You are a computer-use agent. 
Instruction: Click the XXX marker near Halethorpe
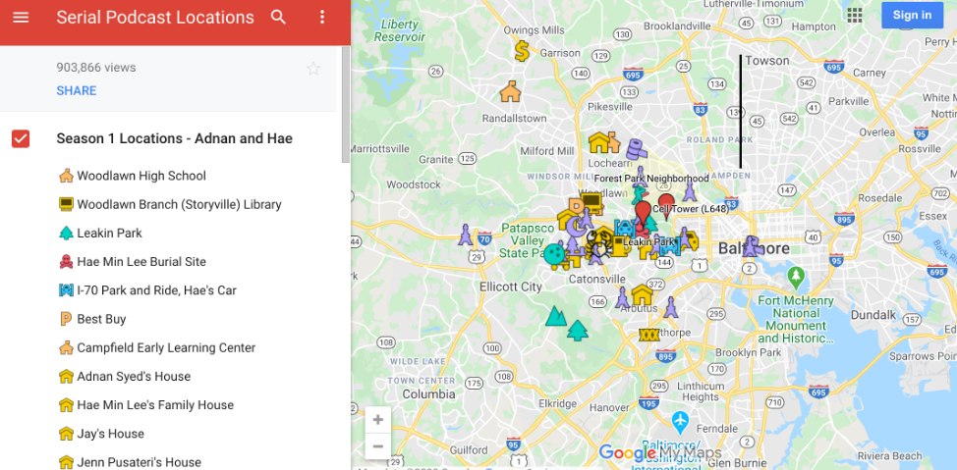coord(648,335)
